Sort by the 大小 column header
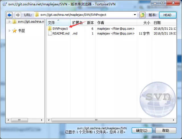This screenshot has width=182, height=139. click(x=144, y=23)
